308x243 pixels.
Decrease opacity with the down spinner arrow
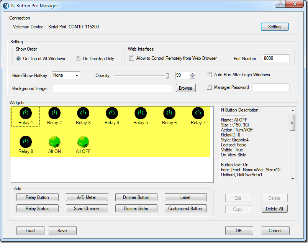[193, 77]
